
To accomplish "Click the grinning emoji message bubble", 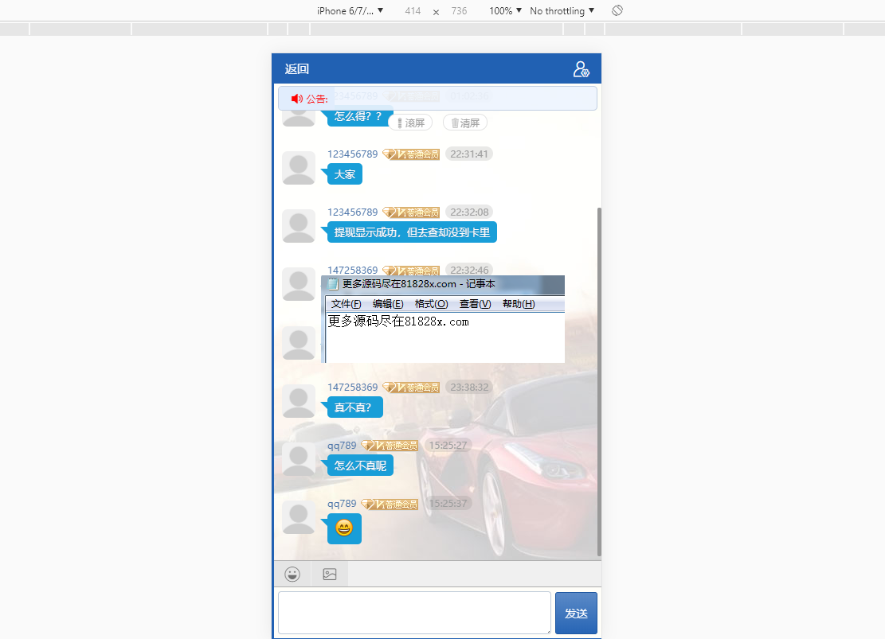I will click(x=344, y=528).
